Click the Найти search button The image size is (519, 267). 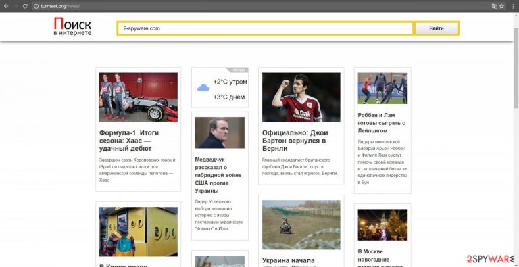(x=437, y=28)
